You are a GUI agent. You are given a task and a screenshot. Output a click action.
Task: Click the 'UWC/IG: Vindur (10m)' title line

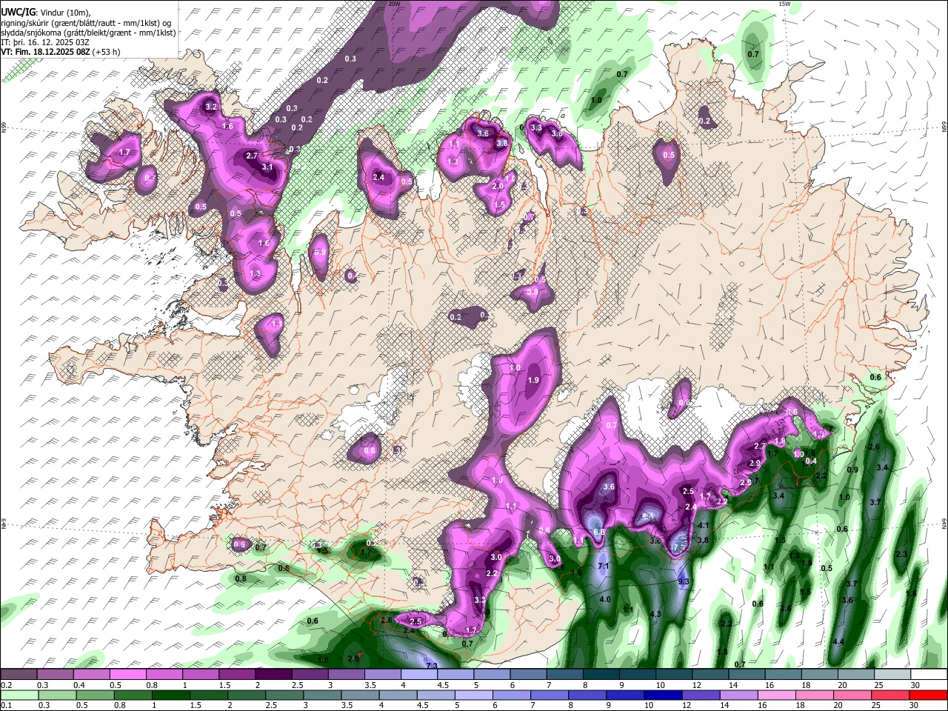point(46,12)
